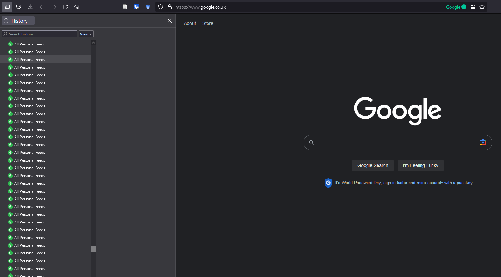Click the I'm Feeling Lucky button
The width and height of the screenshot is (501, 277).
[421, 165]
